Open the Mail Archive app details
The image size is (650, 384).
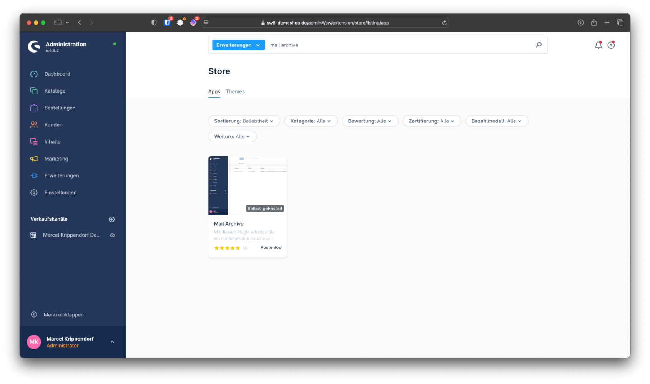(247, 206)
